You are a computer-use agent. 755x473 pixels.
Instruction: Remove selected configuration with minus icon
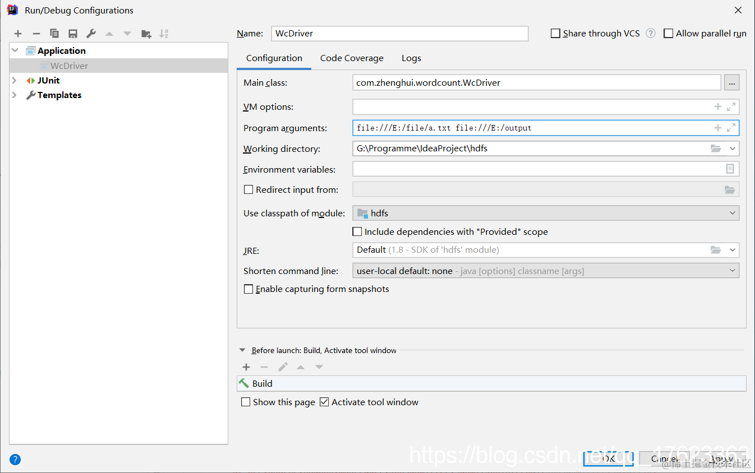pyautogui.click(x=36, y=34)
